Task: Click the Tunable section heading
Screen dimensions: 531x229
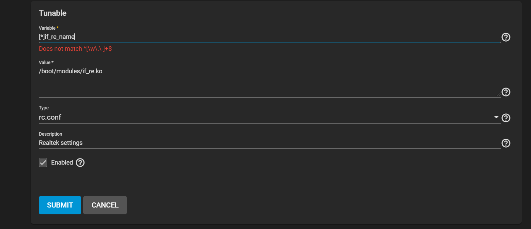Action: tap(53, 13)
